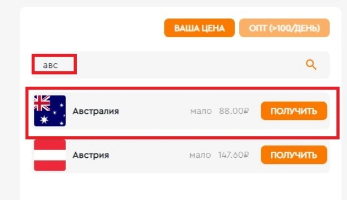Choose the Австралия result row
Screen dimensions: 347x200
[181, 111]
